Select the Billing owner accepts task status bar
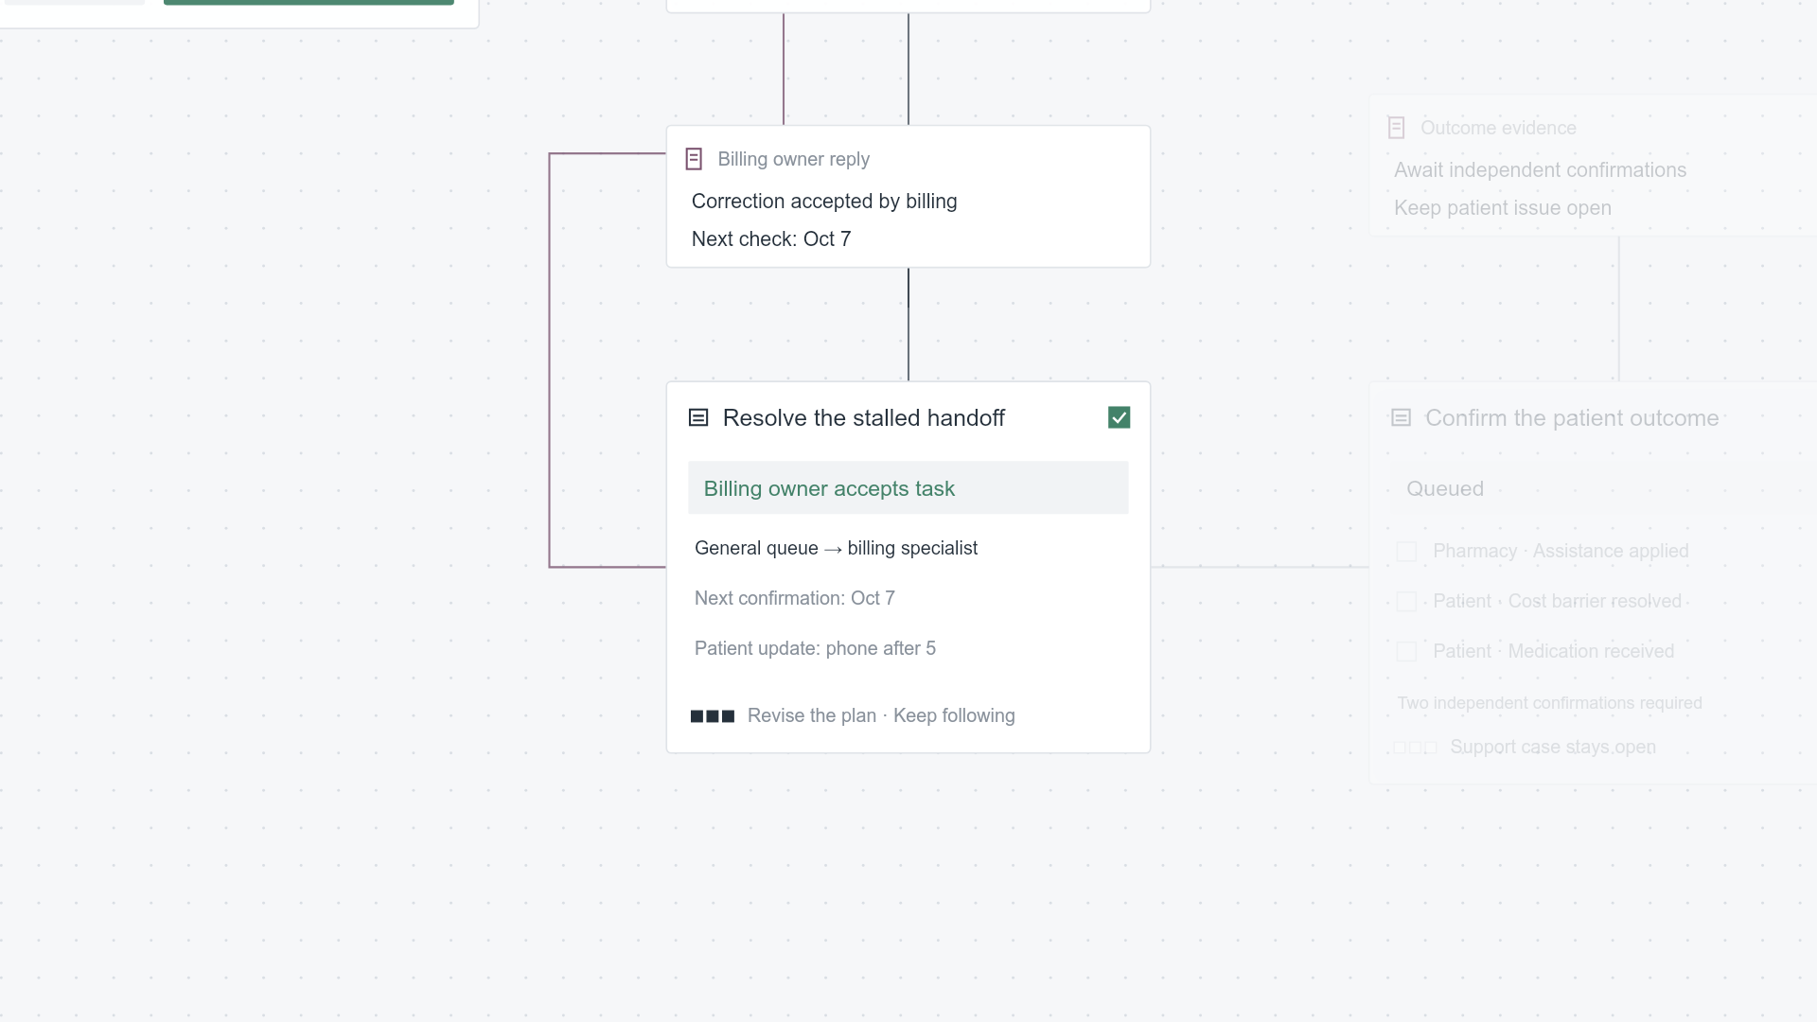 908,487
